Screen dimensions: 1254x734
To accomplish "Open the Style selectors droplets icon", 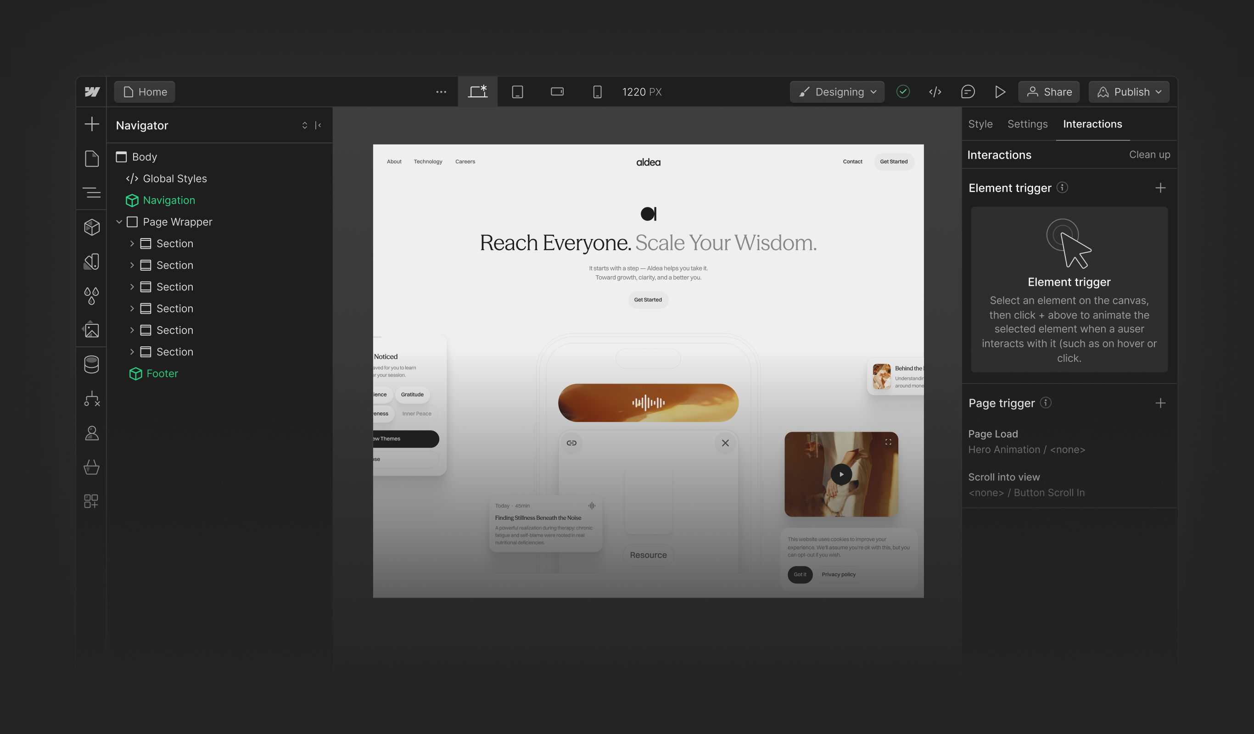I will coord(91,296).
